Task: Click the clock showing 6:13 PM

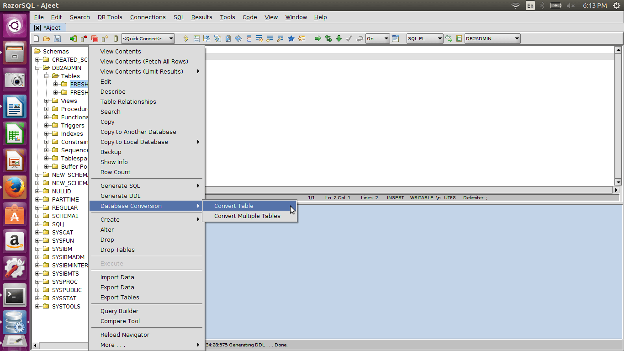Action: click(595, 5)
